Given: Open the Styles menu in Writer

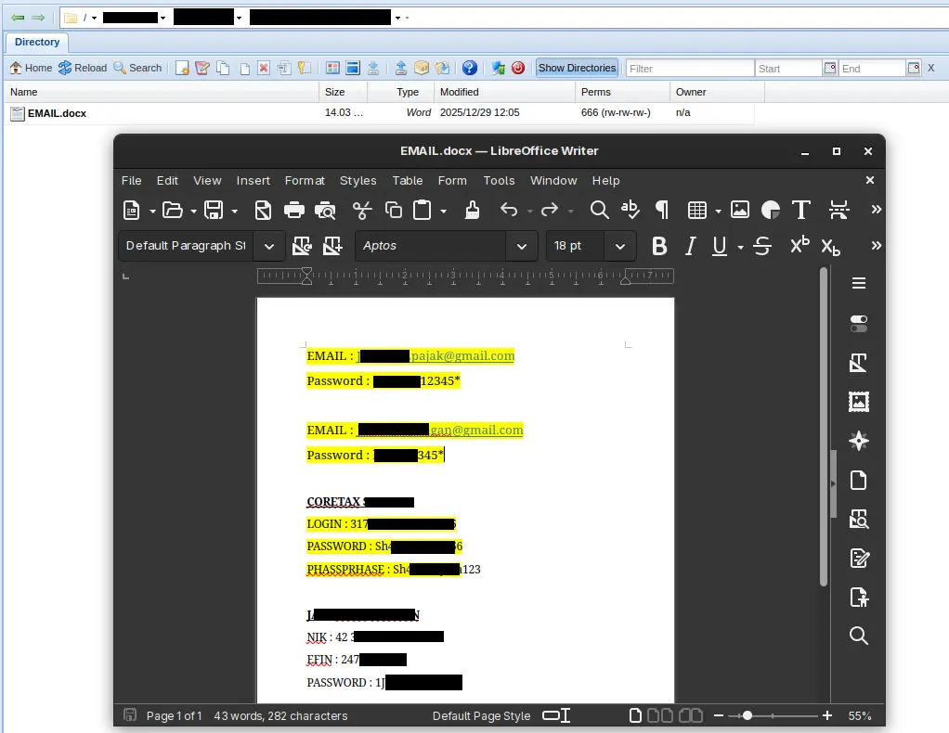Looking at the screenshot, I should (x=357, y=180).
